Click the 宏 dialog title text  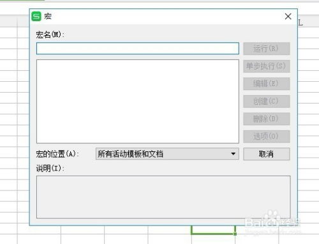48,17
